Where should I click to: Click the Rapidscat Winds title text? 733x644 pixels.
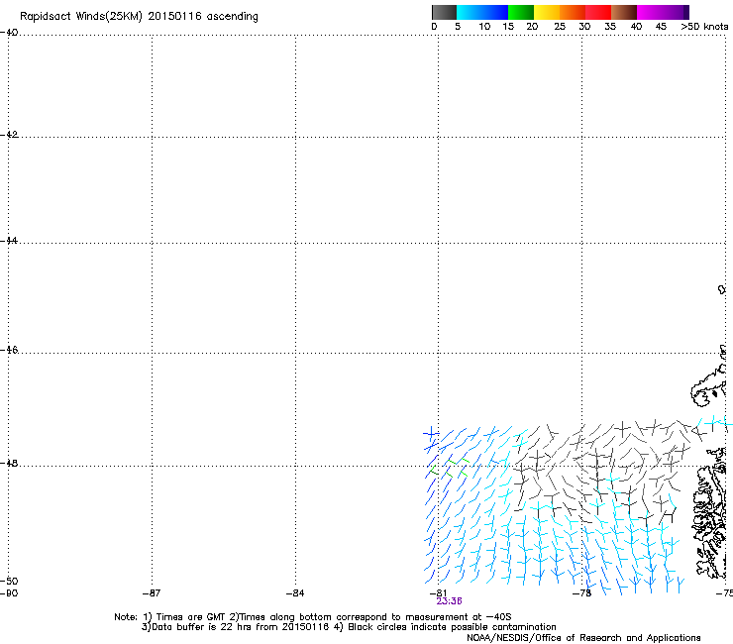[139, 17]
